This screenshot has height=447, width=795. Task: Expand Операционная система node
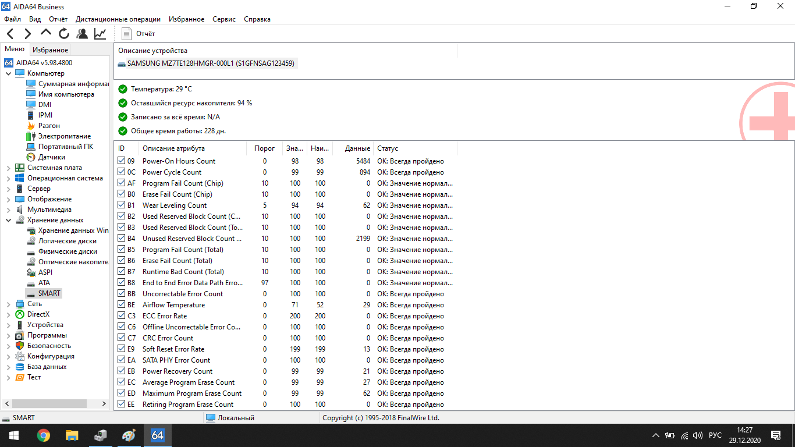click(8, 178)
